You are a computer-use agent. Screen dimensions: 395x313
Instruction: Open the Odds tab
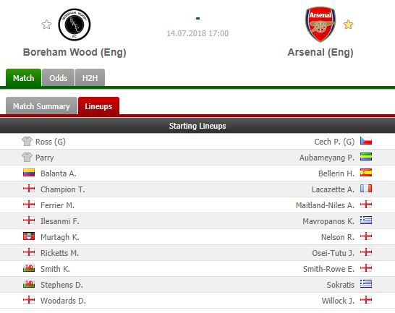pyautogui.click(x=58, y=77)
